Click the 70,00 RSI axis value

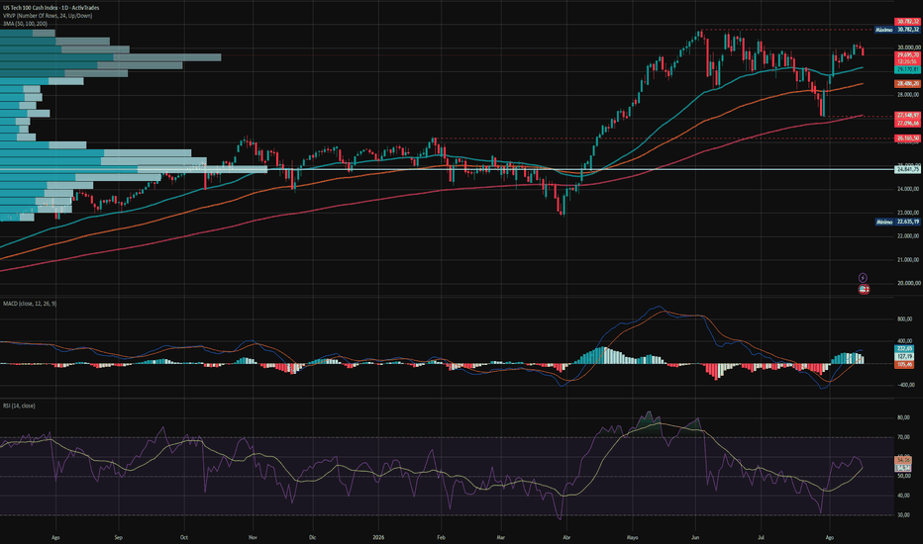pyautogui.click(x=903, y=437)
